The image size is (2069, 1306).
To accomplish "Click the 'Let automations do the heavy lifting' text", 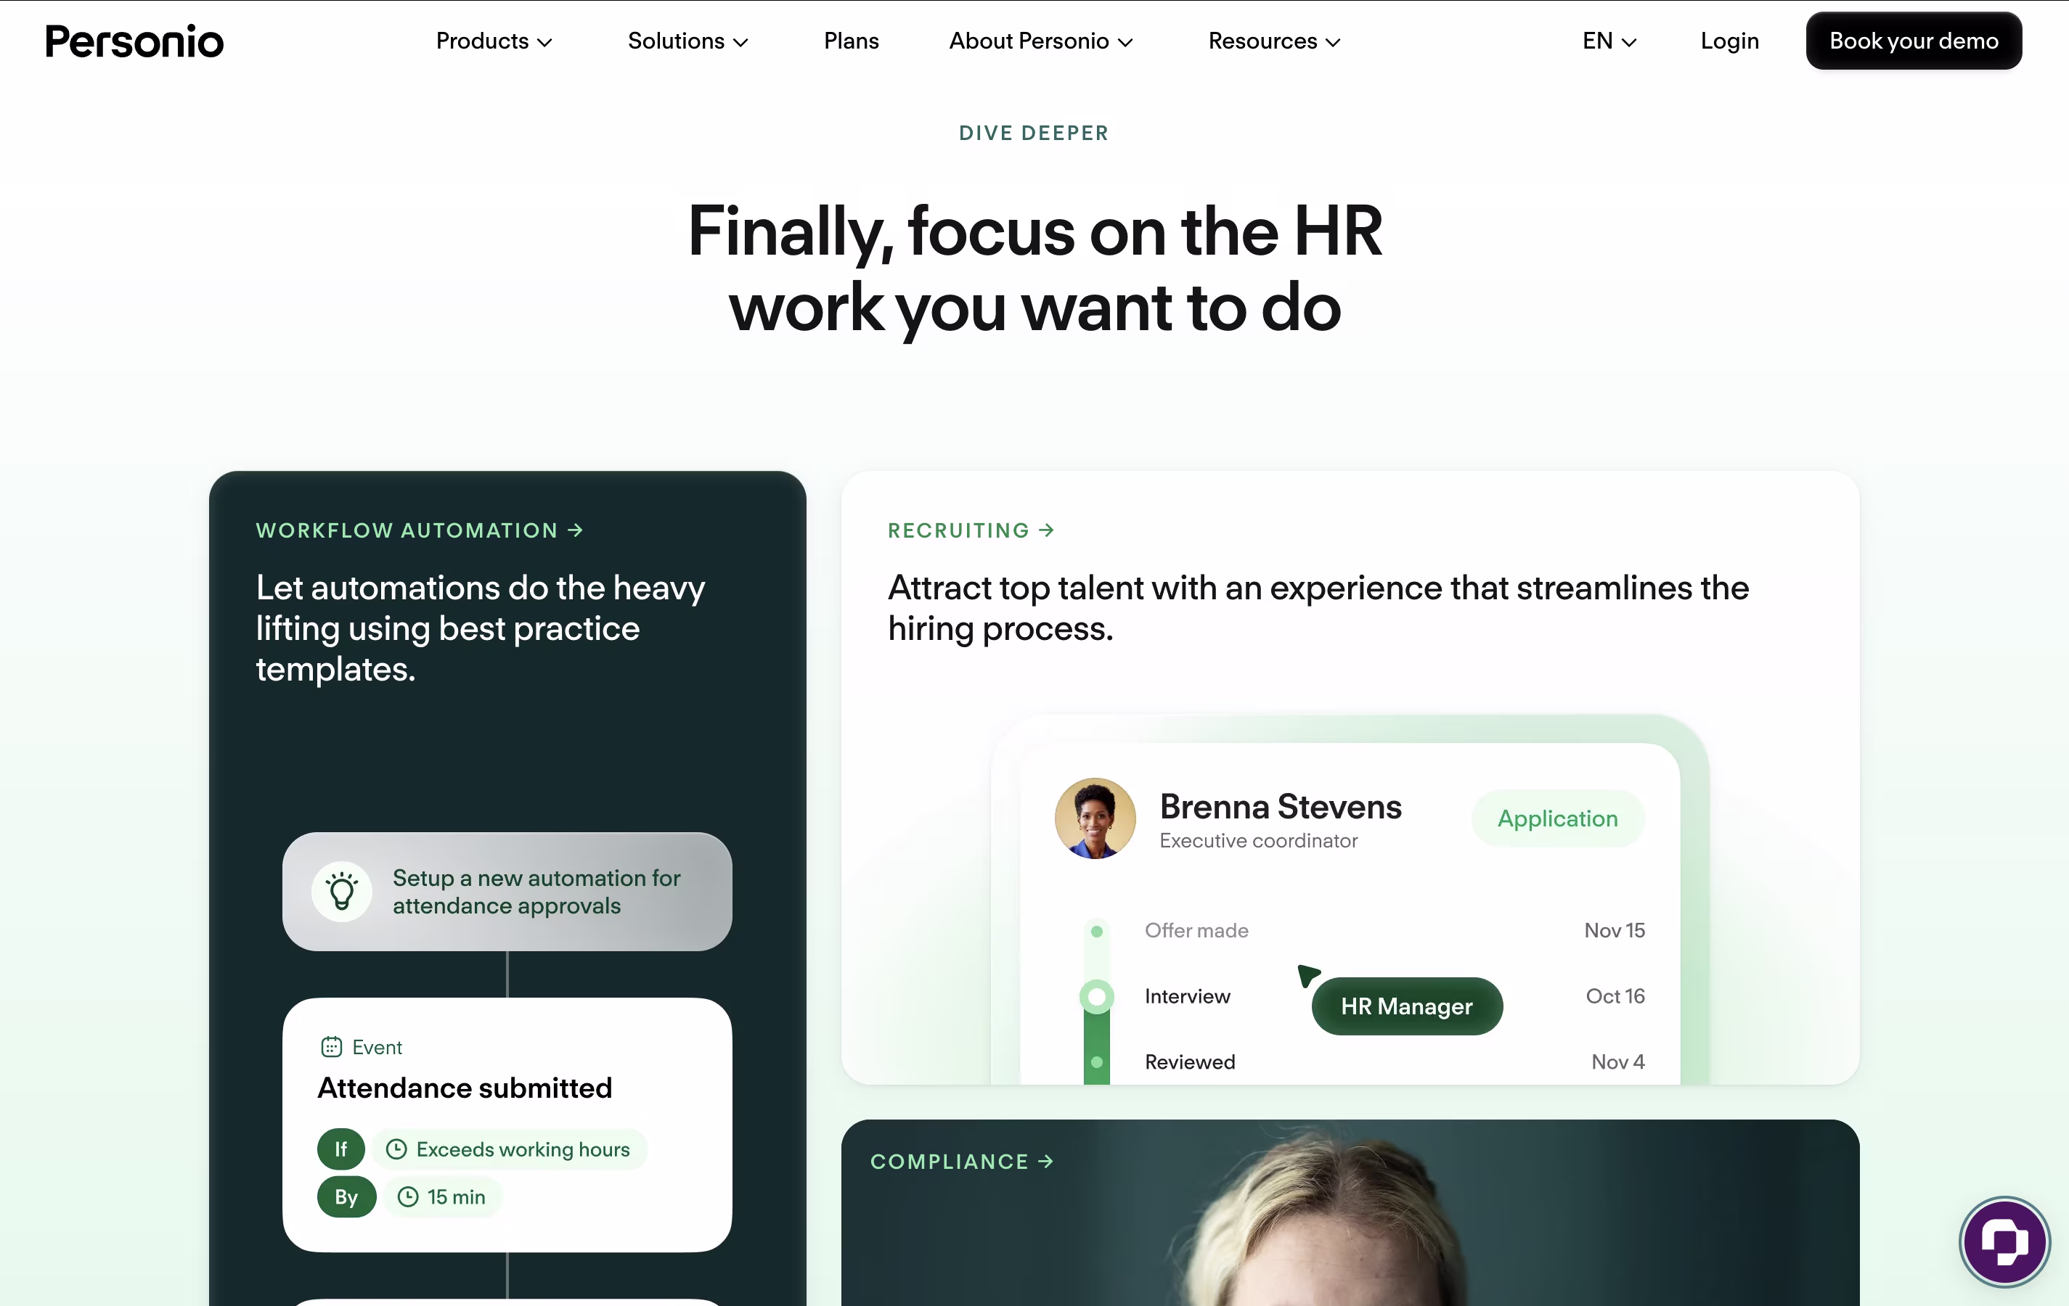I will point(481,628).
